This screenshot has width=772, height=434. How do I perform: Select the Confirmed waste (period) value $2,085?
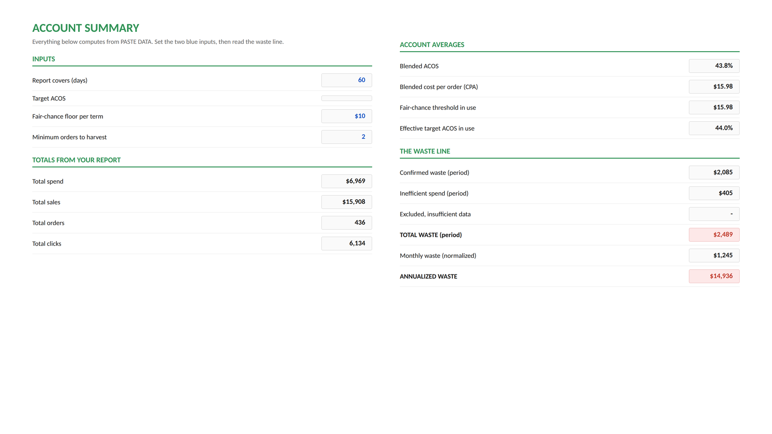pyautogui.click(x=714, y=172)
